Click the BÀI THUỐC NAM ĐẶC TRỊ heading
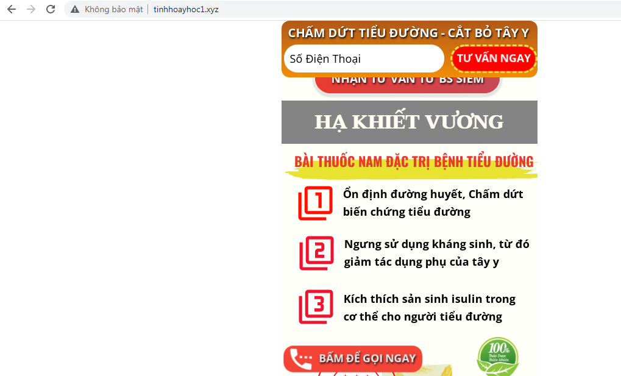Screen dimensions: 621x376 413,162
